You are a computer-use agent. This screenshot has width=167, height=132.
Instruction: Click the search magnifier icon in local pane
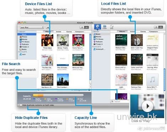pos(112,101)
